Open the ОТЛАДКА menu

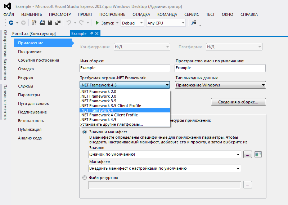(141, 14)
